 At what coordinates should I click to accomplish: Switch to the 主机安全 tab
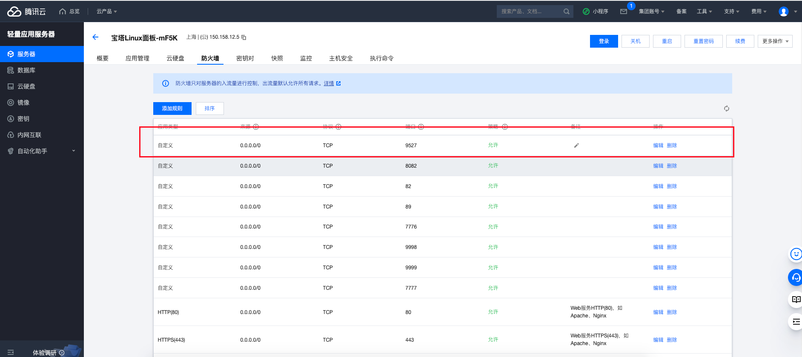click(341, 58)
